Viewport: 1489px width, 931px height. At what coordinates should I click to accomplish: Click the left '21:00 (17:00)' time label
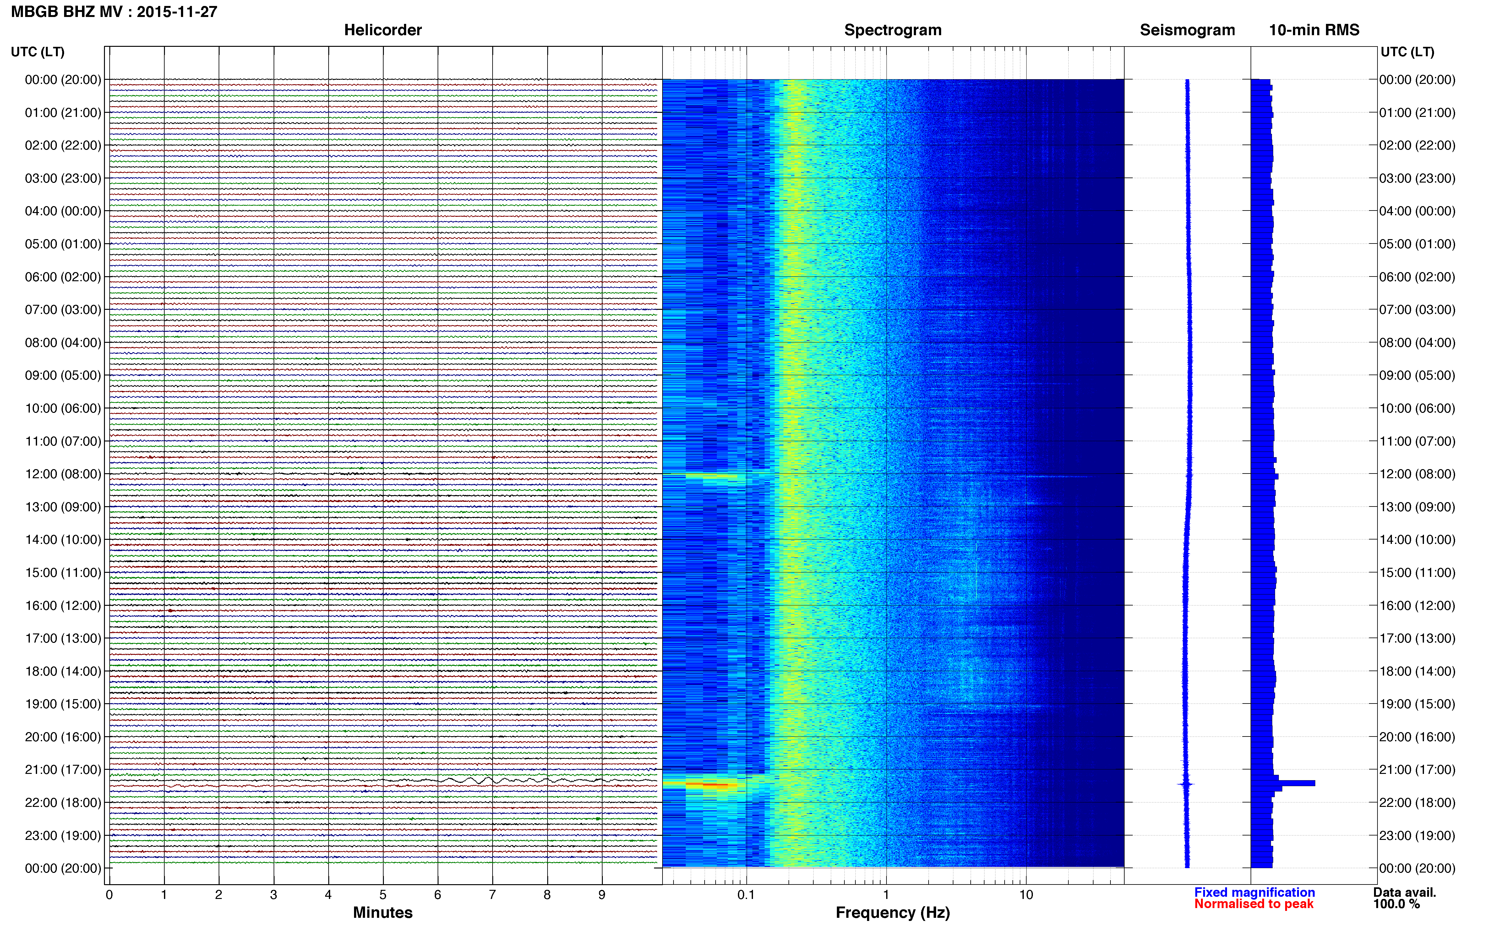coord(63,770)
